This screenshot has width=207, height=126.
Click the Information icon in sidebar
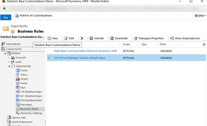coord(3,44)
